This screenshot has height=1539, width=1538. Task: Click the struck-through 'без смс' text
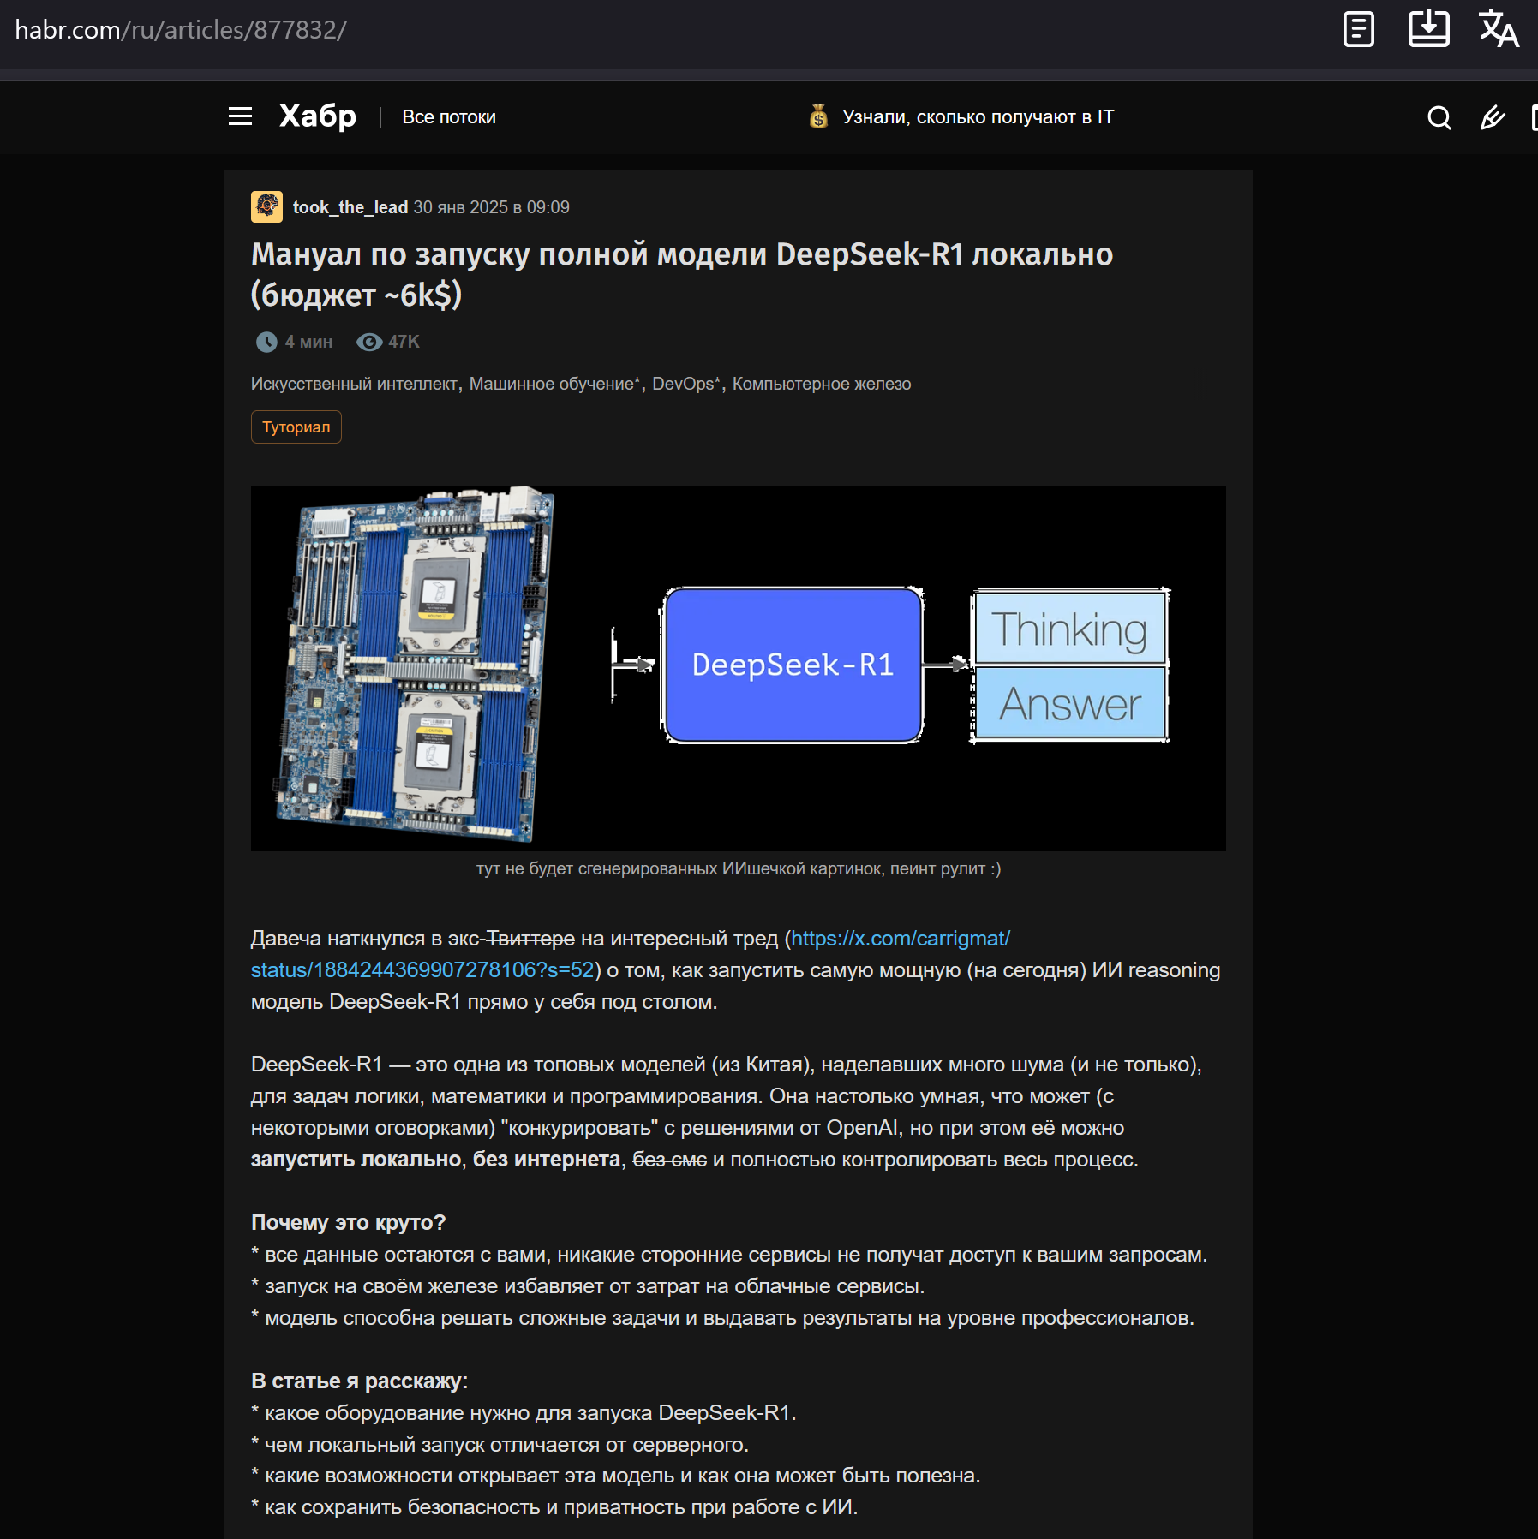[x=670, y=1159]
